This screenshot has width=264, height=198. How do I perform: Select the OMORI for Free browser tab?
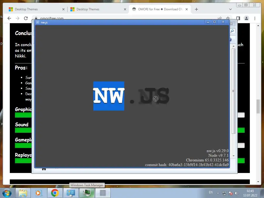coord(160,9)
